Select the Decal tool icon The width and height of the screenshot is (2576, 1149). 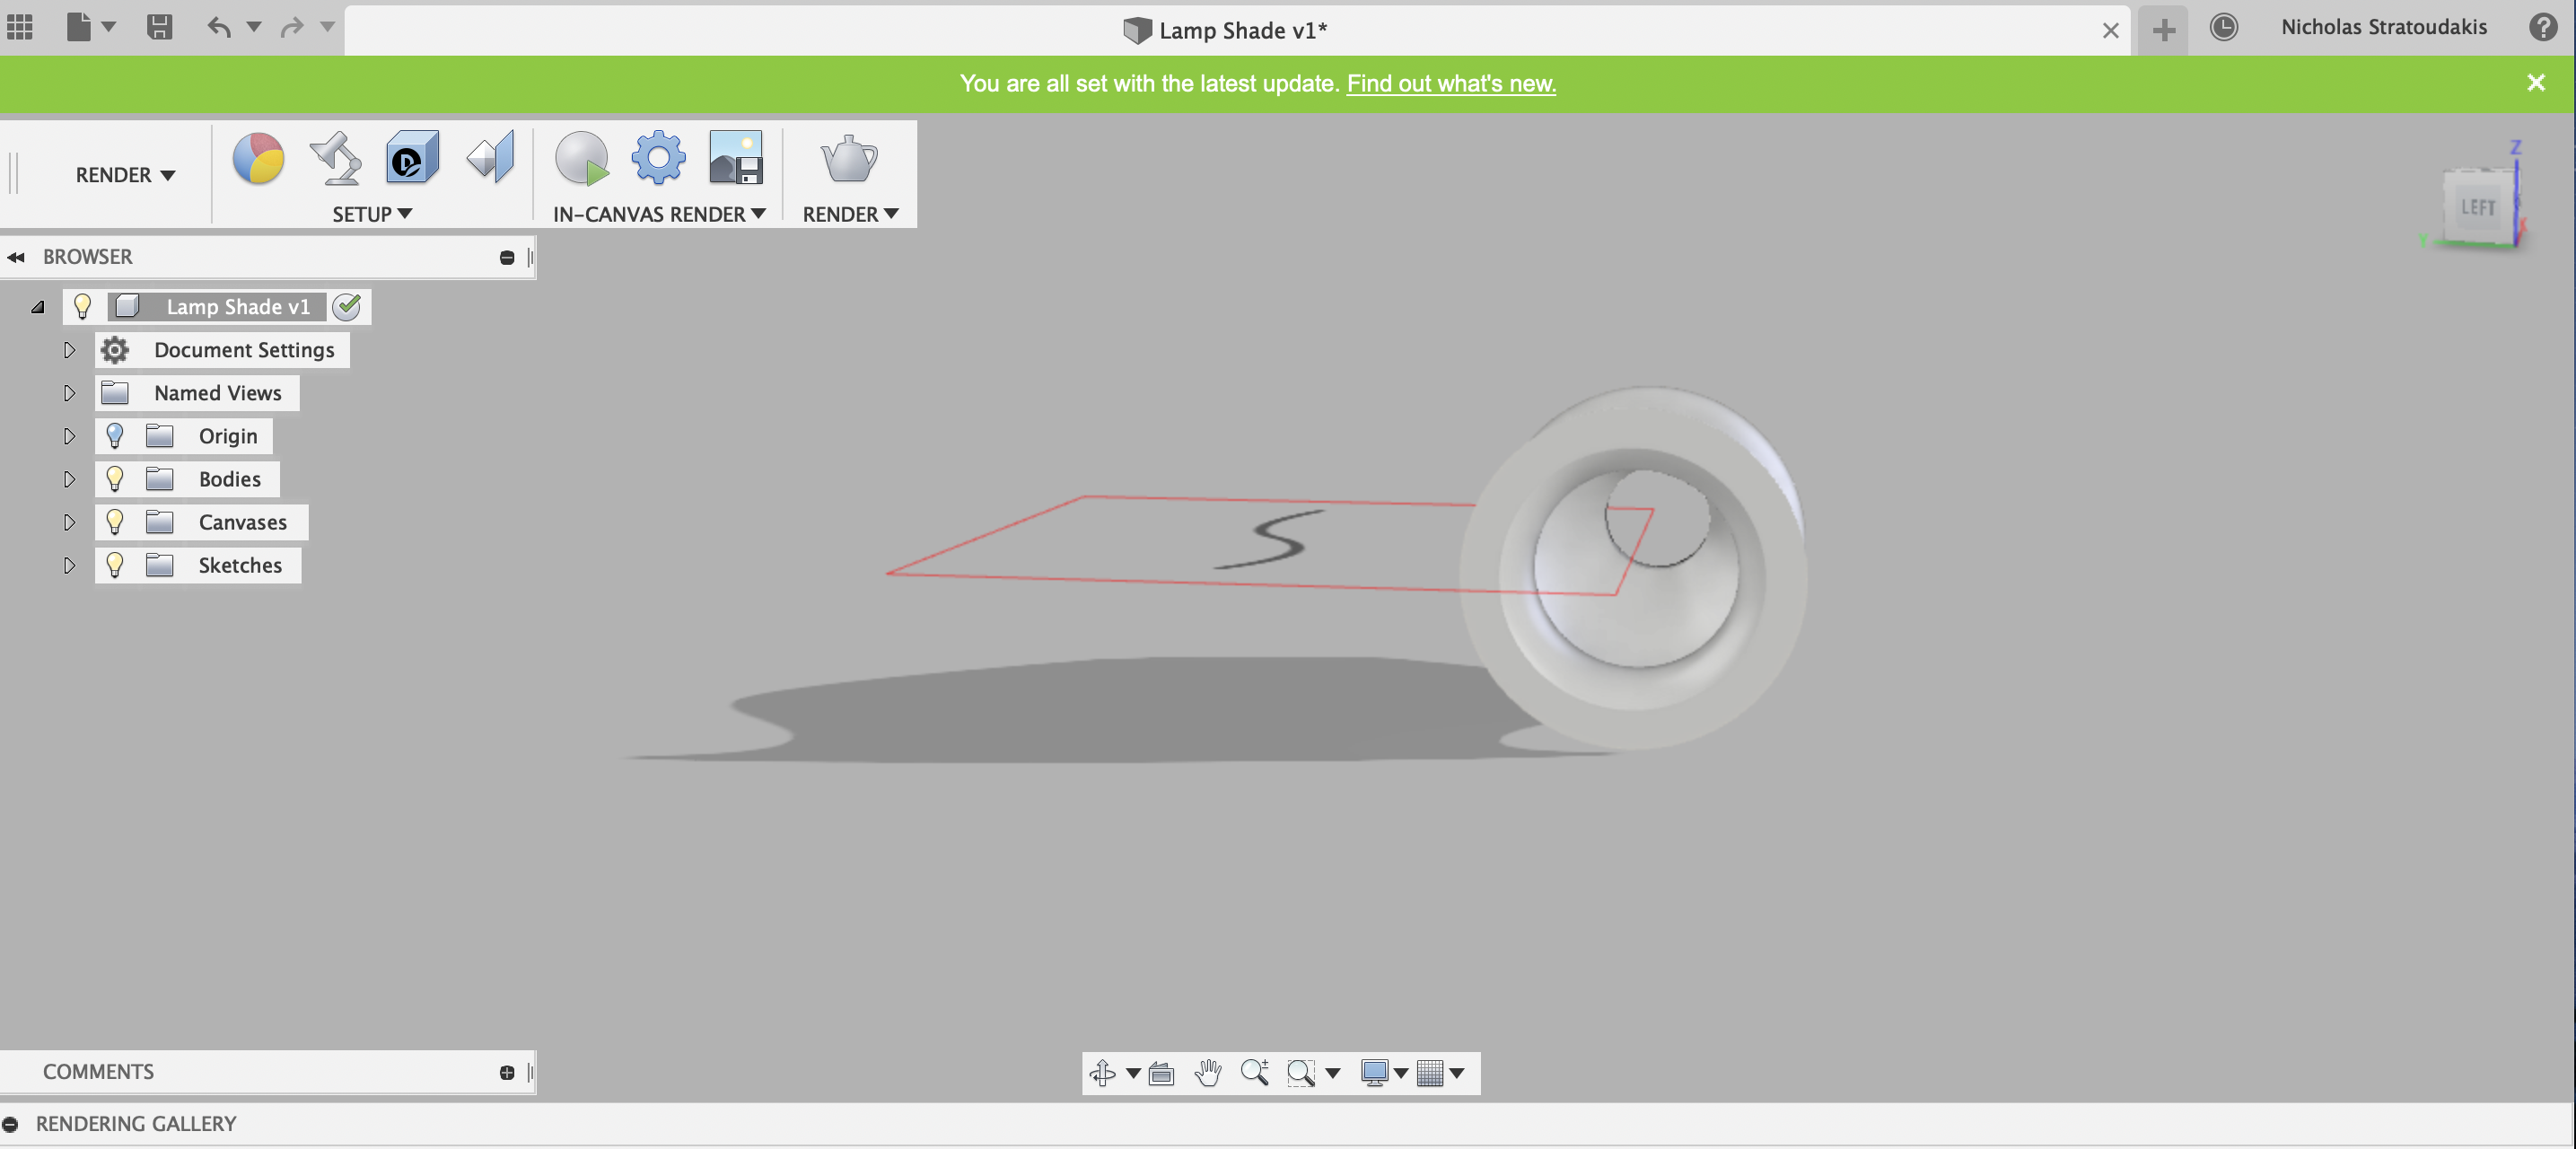click(412, 159)
